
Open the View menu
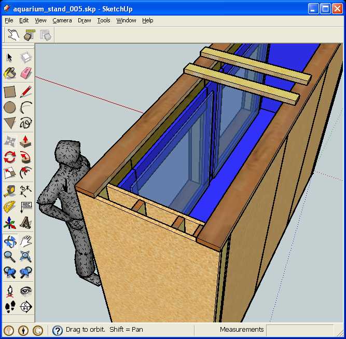click(40, 20)
